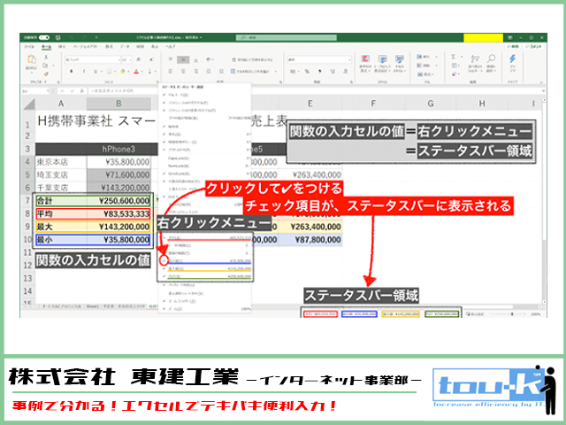The height and width of the screenshot is (425, 566).
Task: Open the font name combo box
Action: point(93,59)
